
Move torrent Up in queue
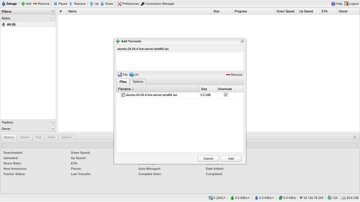pos(94,4)
